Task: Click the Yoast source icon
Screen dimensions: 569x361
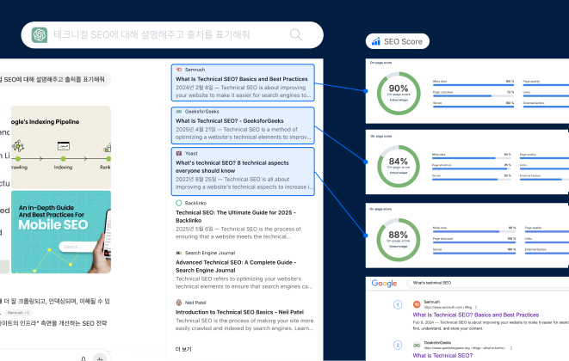Action: coord(178,153)
